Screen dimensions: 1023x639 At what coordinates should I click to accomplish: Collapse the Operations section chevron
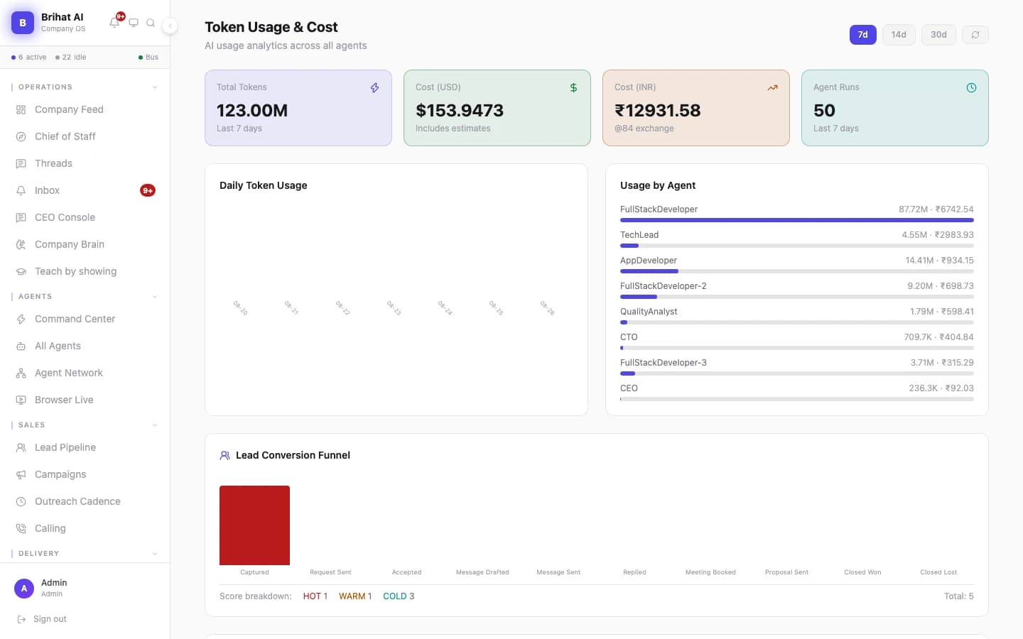coord(154,87)
